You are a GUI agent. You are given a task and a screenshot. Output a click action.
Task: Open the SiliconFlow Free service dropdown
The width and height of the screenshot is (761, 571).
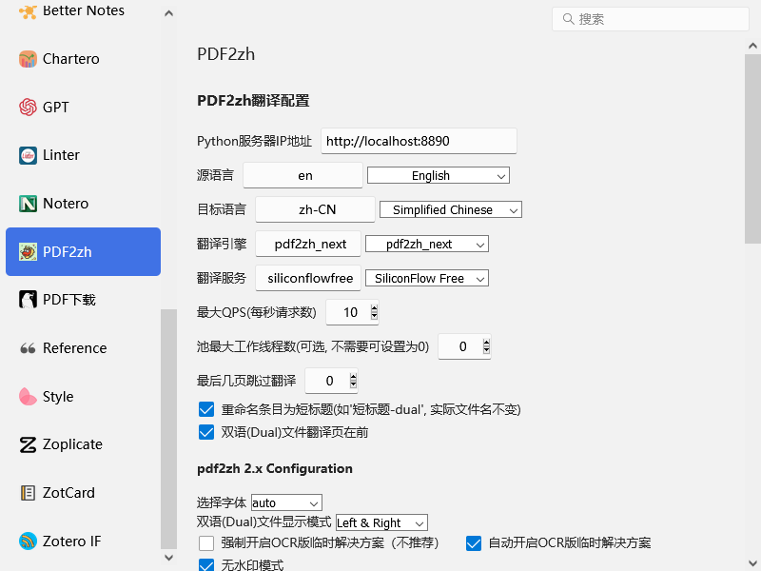pos(426,278)
